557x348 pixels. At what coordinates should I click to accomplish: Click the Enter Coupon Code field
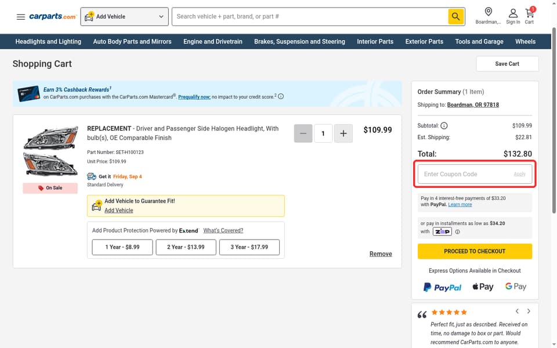point(475,174)
